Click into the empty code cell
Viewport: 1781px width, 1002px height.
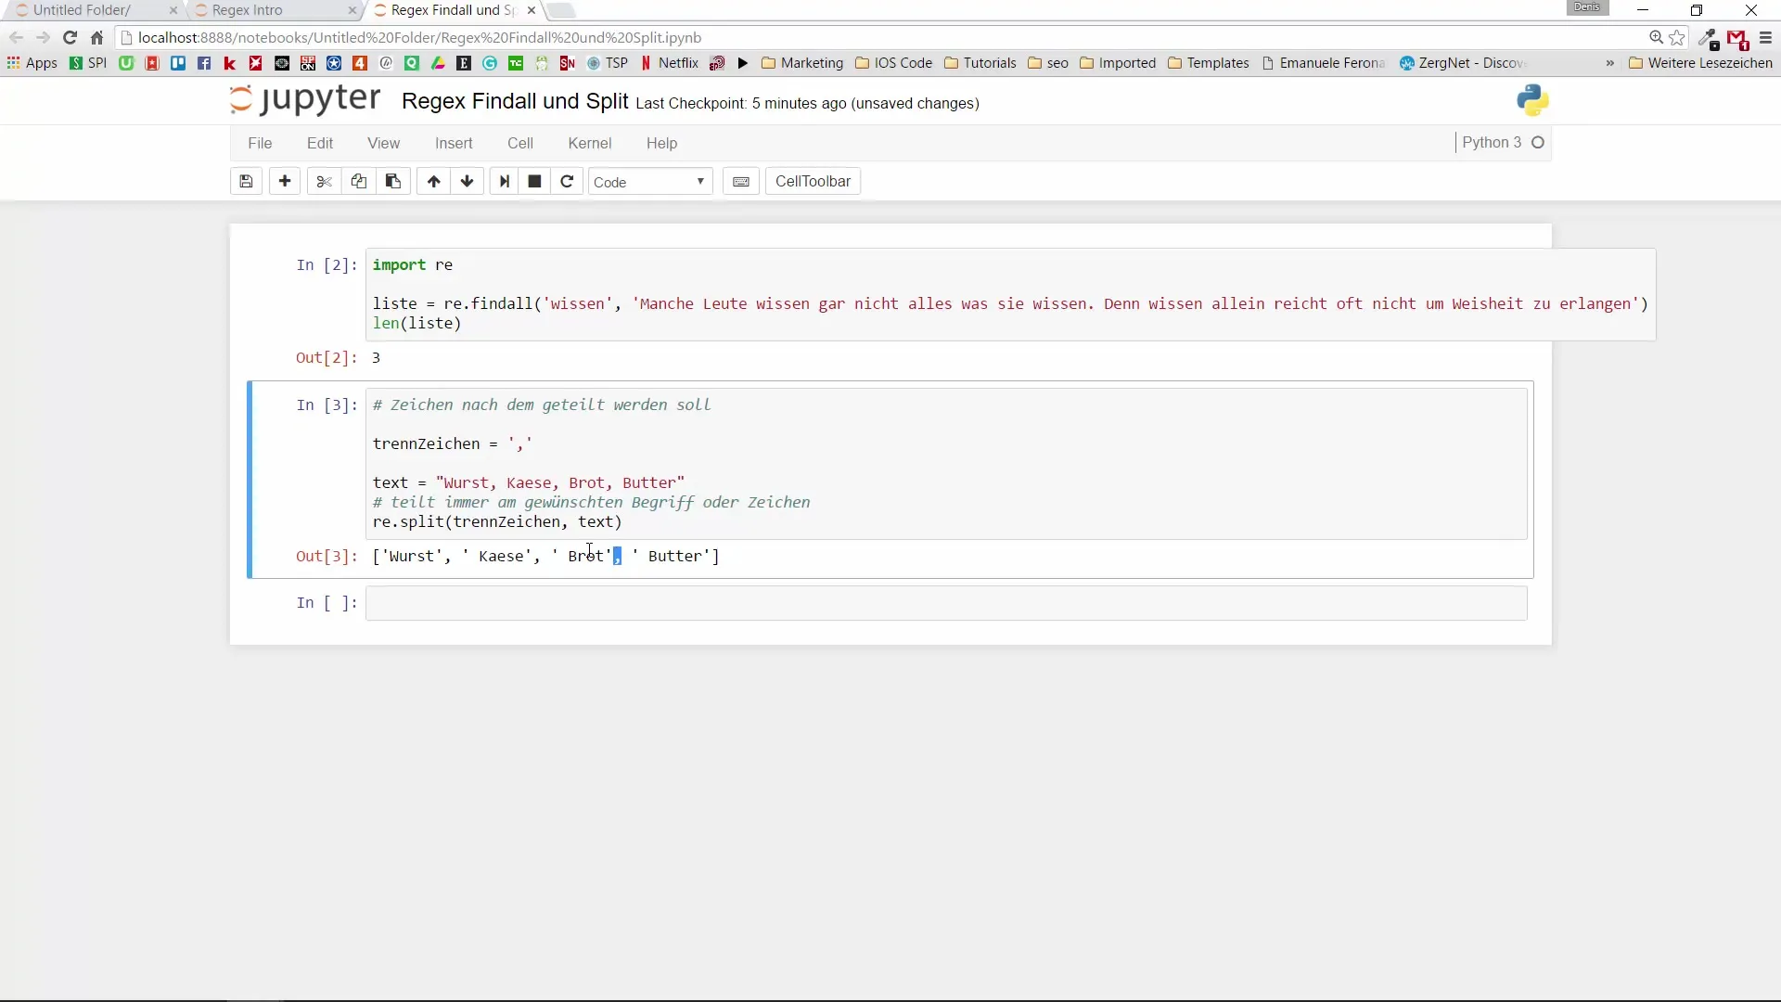[946, 603]
